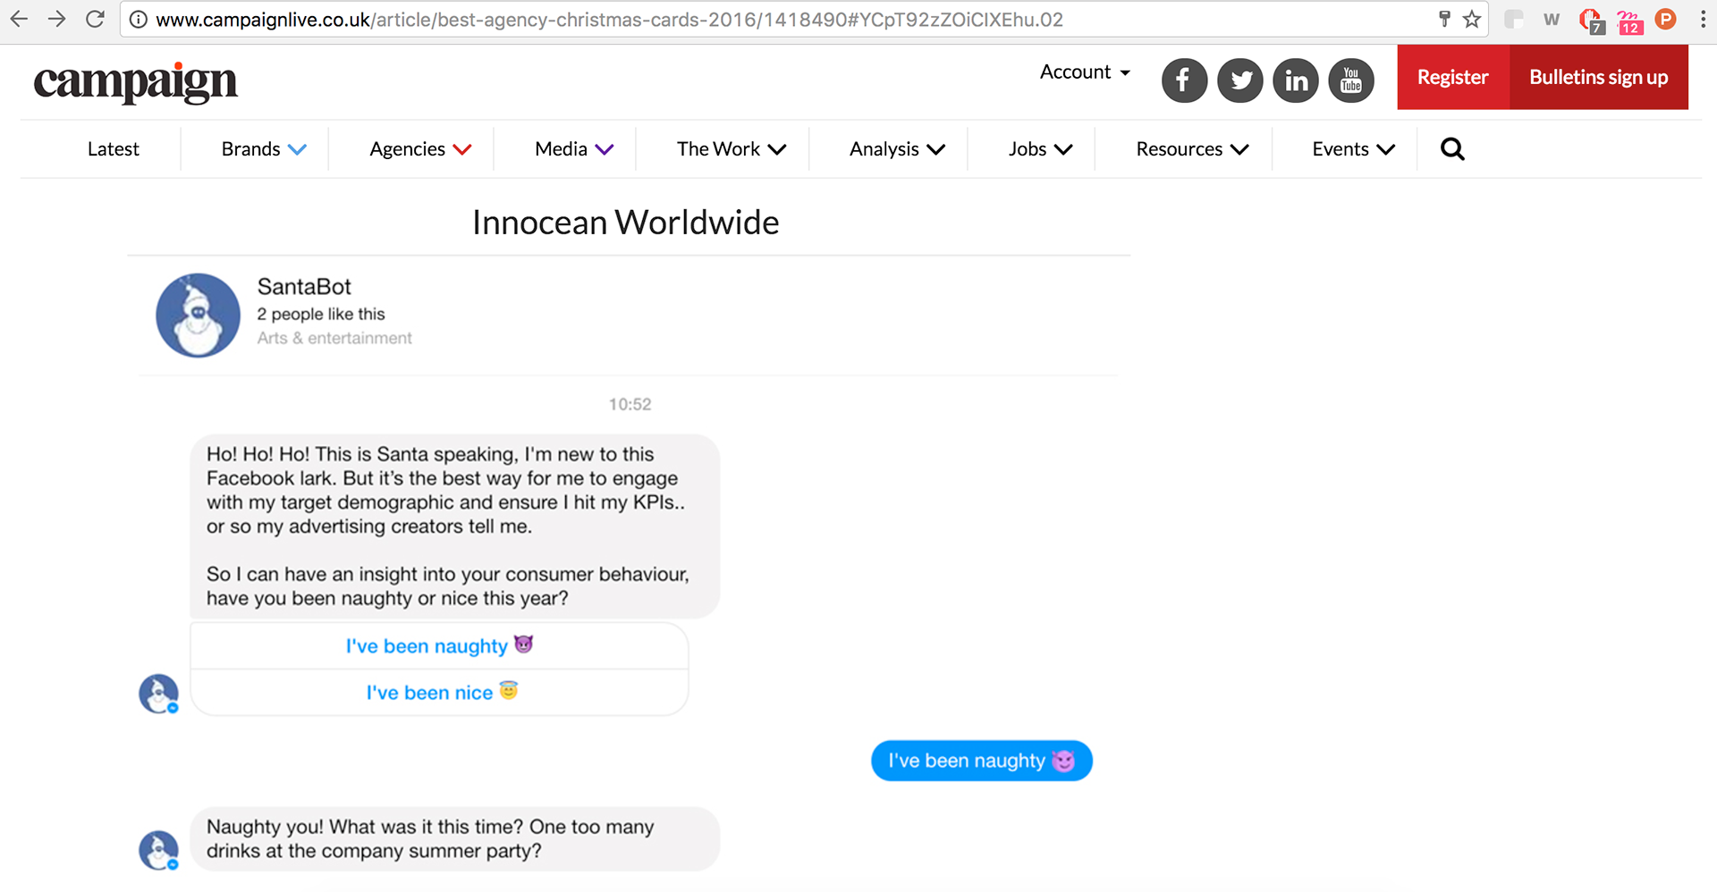Reload the page with the refresh icon
This screenshot has width=1717, height=892.
pos(95,19)
